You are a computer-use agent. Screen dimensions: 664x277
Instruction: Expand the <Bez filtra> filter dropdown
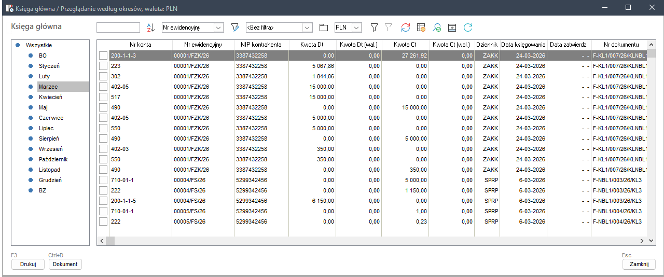click(x=307, y=27)
